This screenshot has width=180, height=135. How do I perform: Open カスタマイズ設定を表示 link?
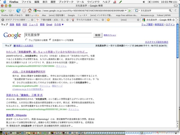pyautogui.click(x=157, y=42)
